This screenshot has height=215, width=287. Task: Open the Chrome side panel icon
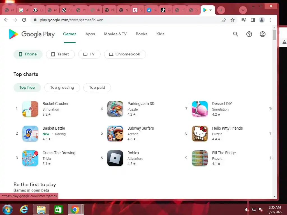253,20
